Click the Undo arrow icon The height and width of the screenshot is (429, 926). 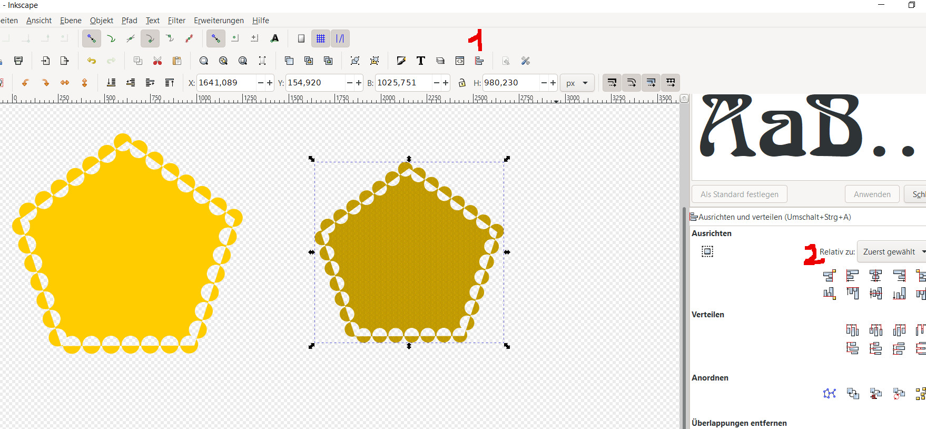click(92, 61)
